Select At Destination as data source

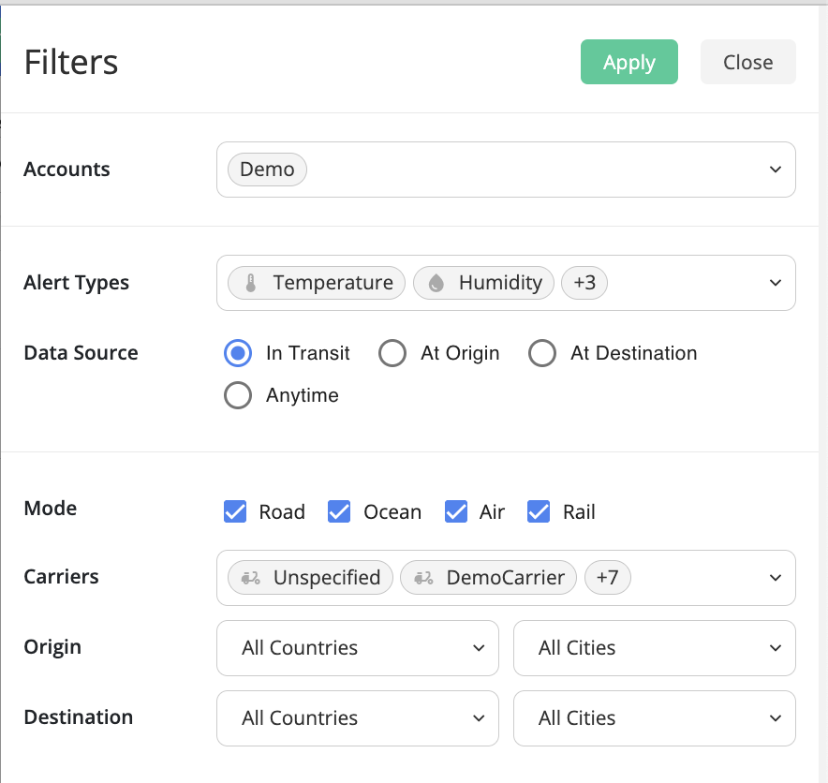tap(542, 353)
